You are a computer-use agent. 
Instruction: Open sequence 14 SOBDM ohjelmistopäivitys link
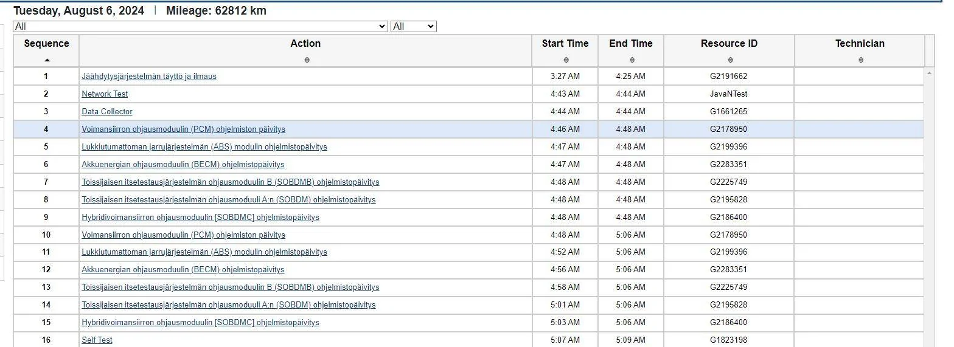click(229, 305)
